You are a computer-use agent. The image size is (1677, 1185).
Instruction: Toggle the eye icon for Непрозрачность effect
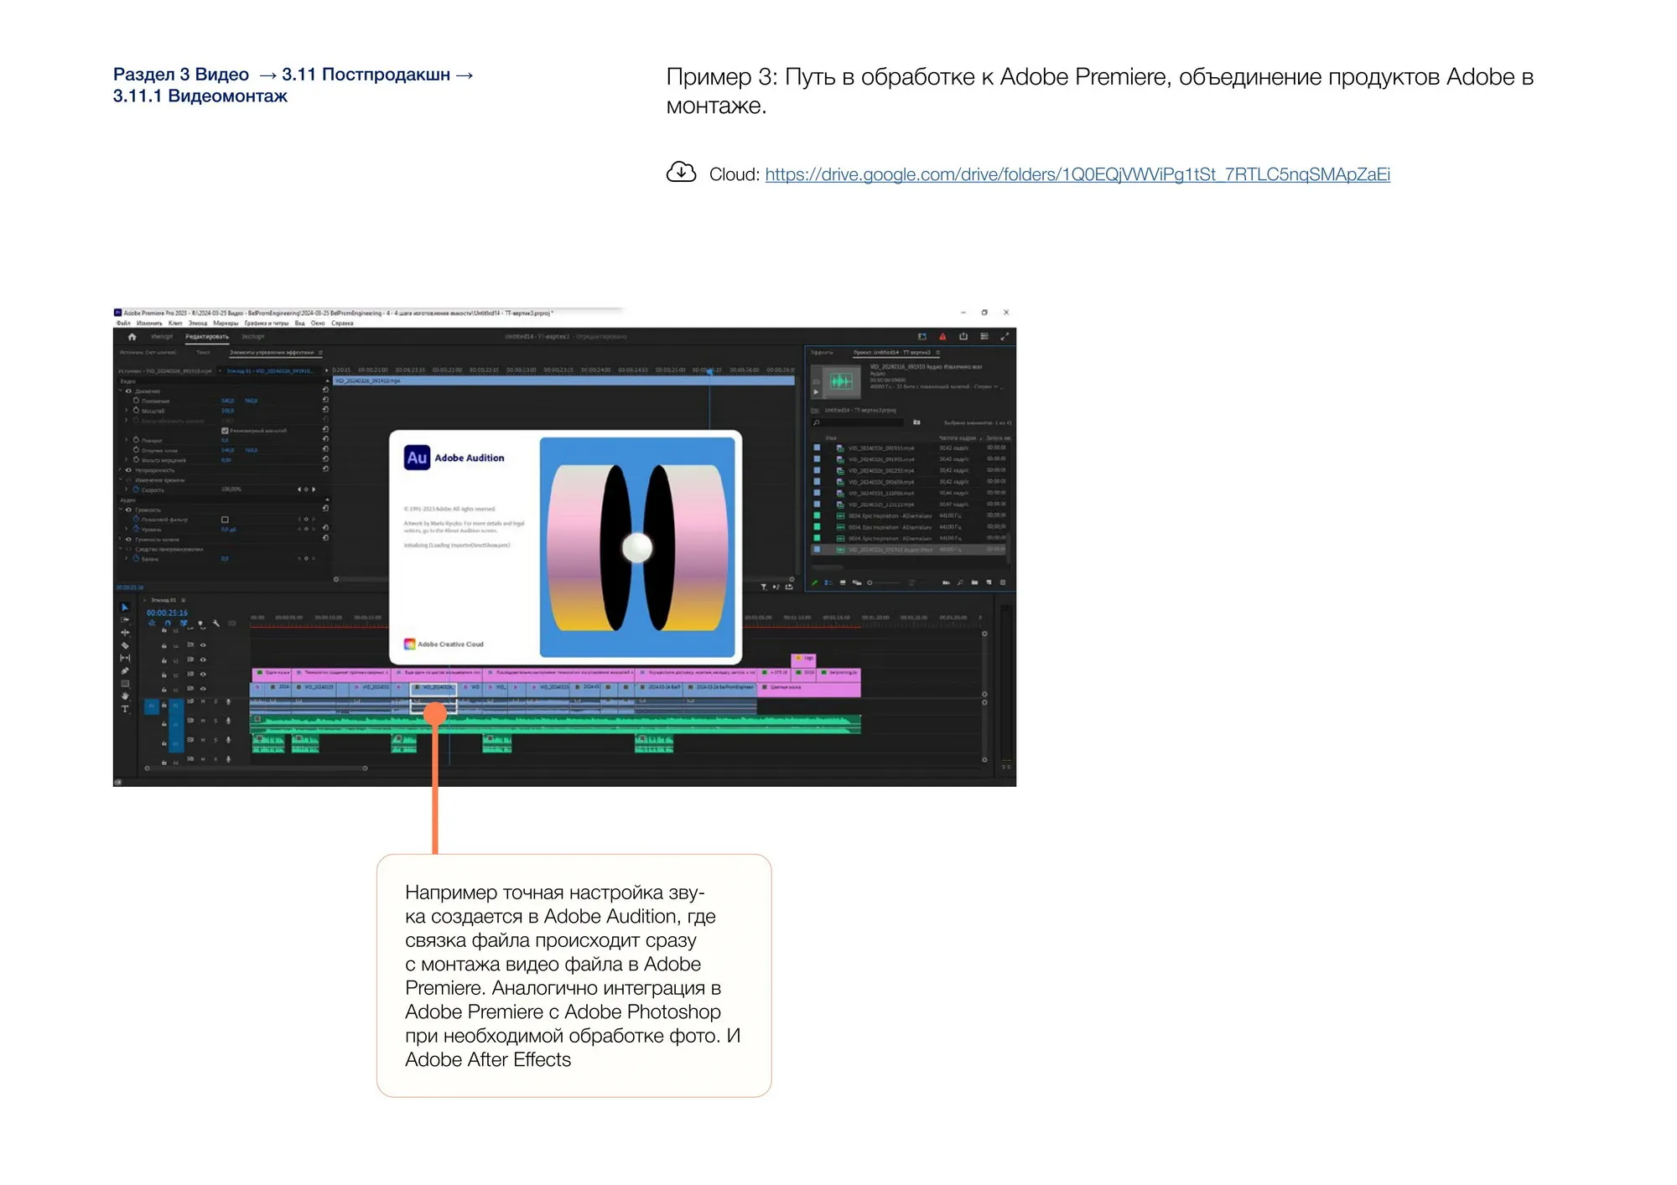tap(128, 470)
